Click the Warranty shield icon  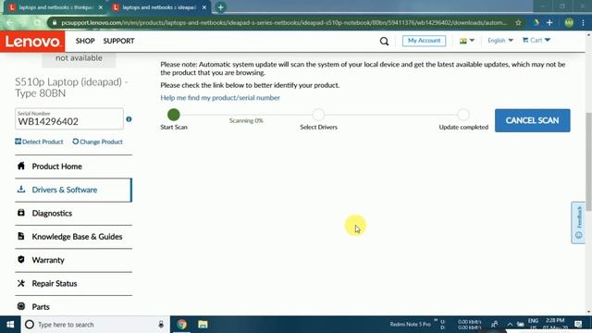point(21,259)
